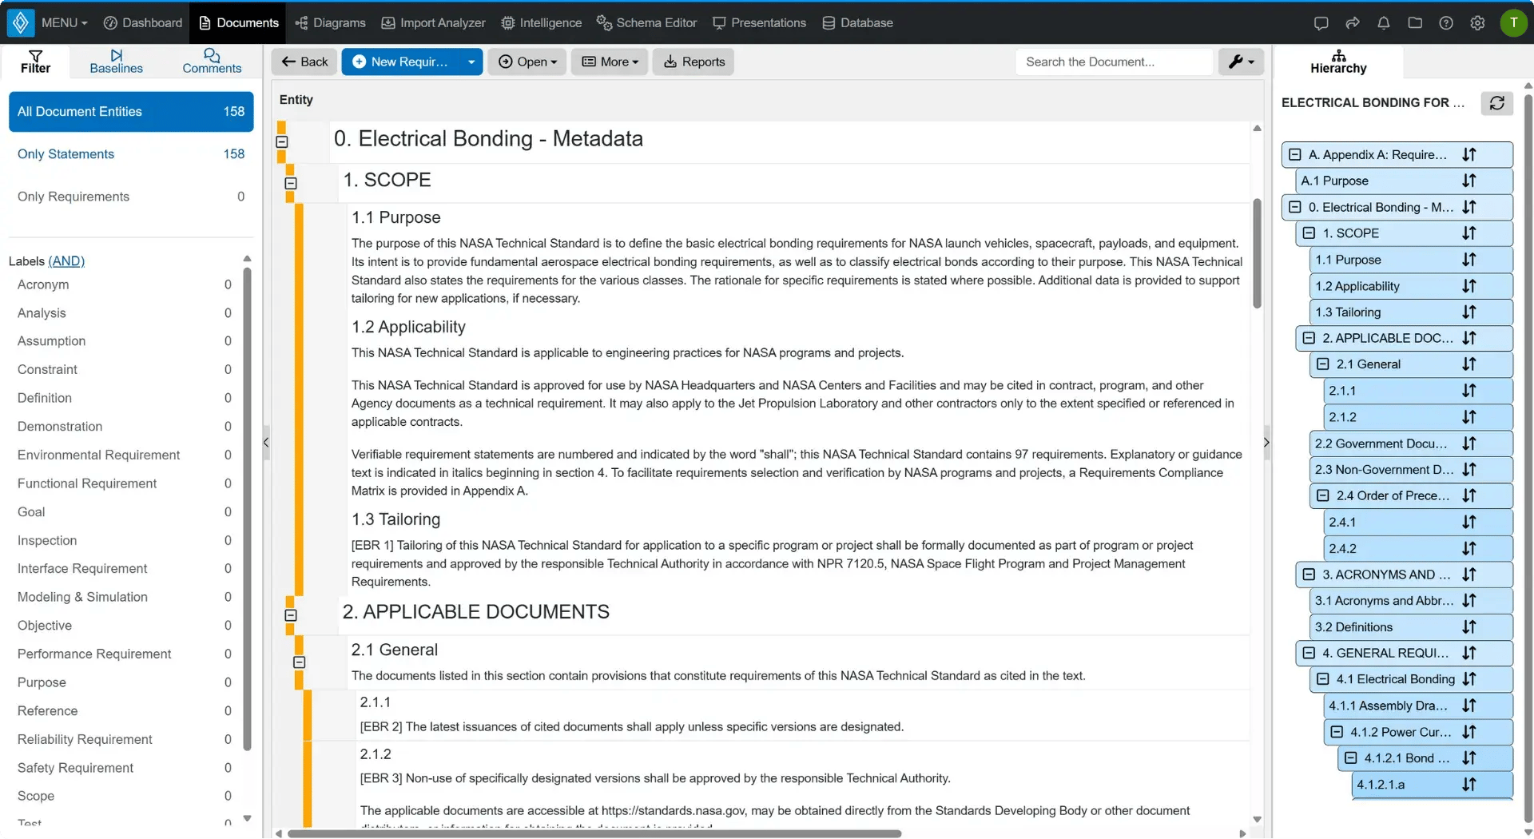Screen dimensions: 1534x839
Task: Open the help question mark icon
Action: coord(1445,22)
